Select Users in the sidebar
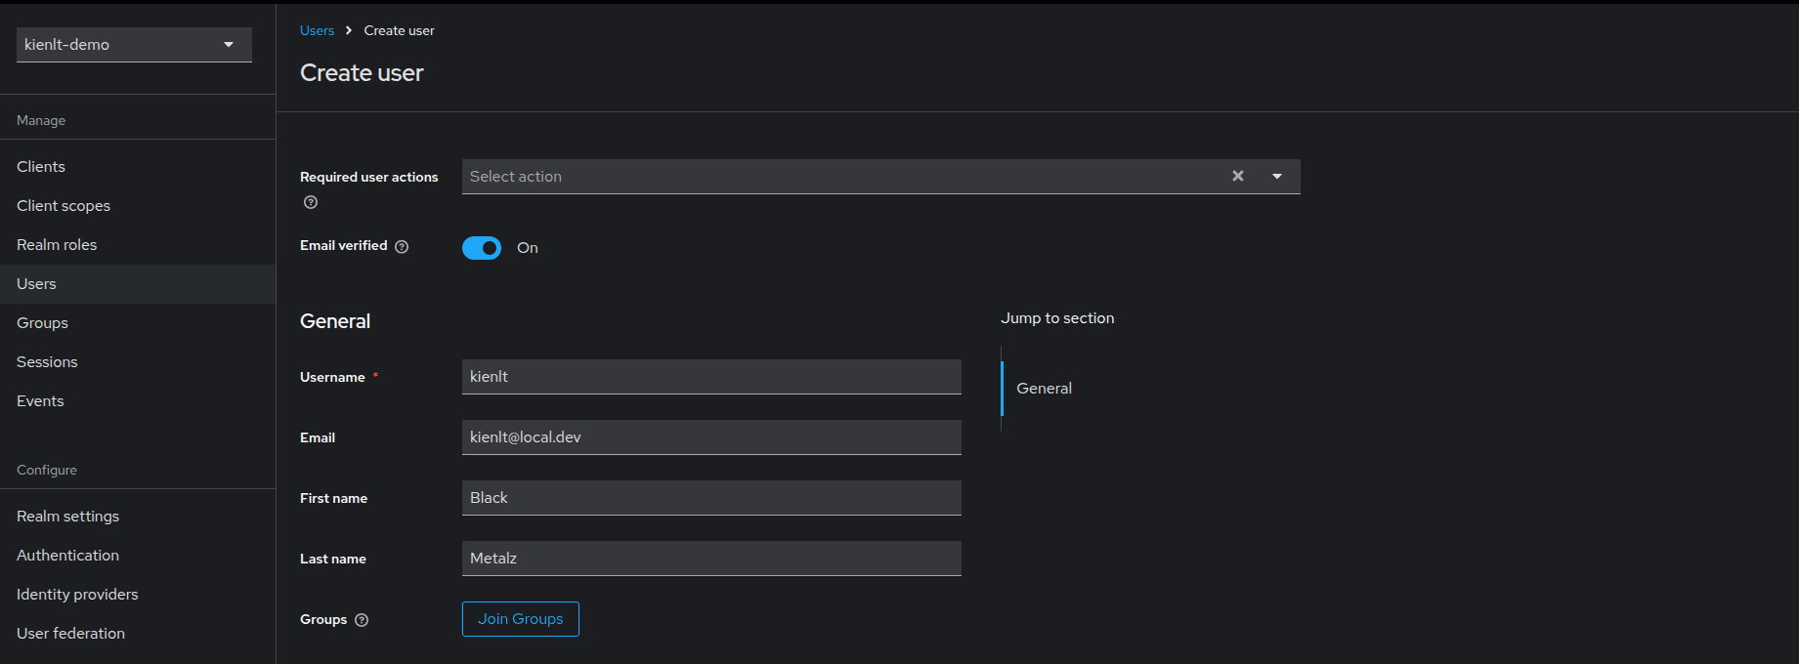Viewport: 1799px width, 664px height. pyautogui.click(x=138, y=284)
